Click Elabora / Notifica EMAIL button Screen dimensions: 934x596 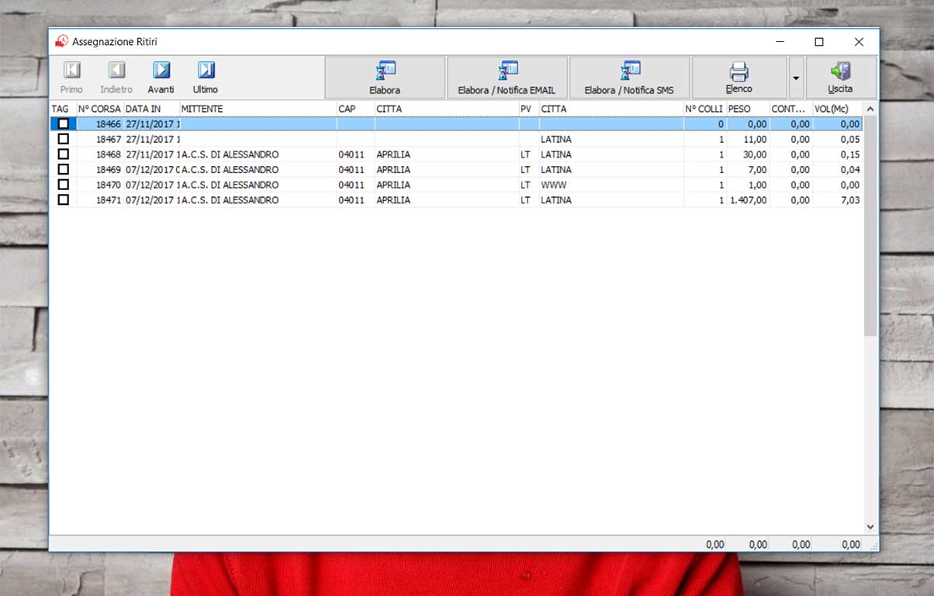(507, 78)
